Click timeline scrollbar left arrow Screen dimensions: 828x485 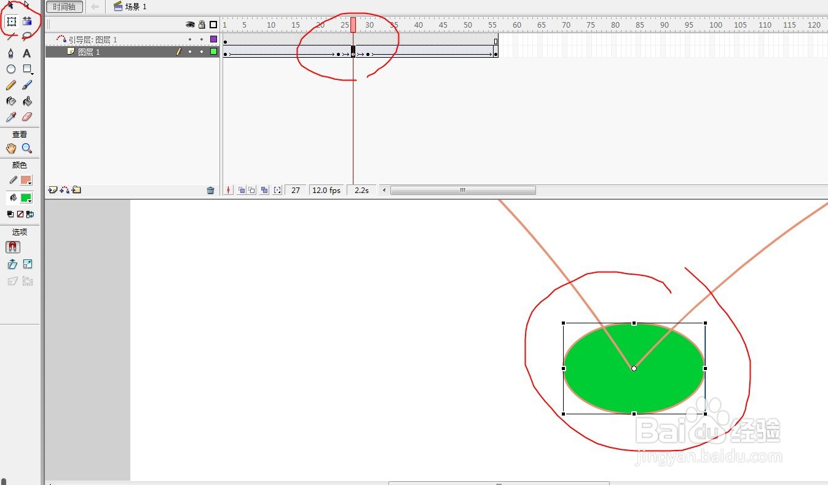385,190
